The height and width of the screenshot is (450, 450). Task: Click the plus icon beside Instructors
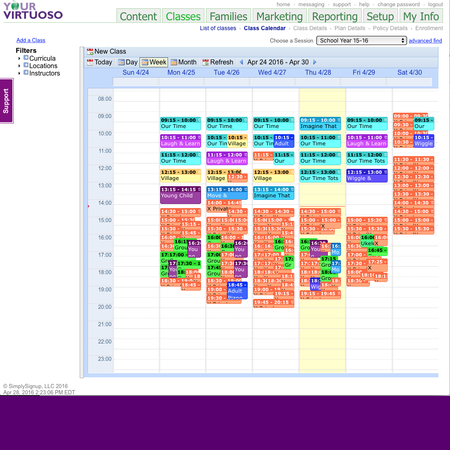(x=26, y=72)
